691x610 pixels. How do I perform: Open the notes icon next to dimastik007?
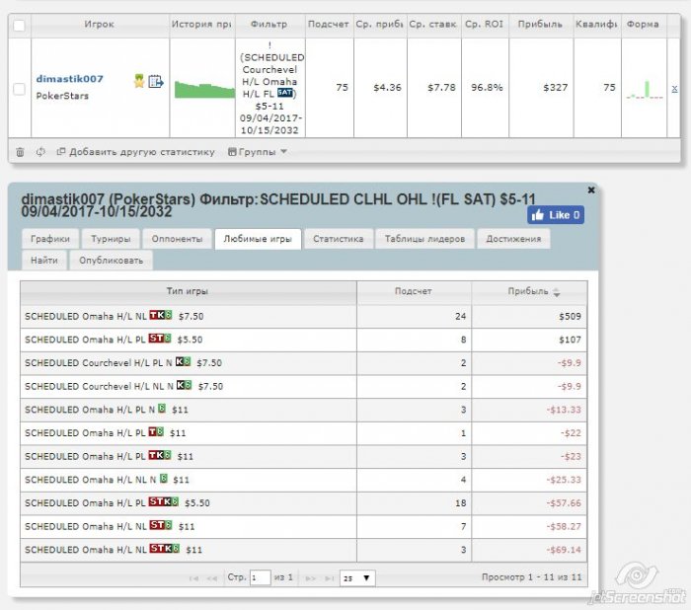pos(155,82)
